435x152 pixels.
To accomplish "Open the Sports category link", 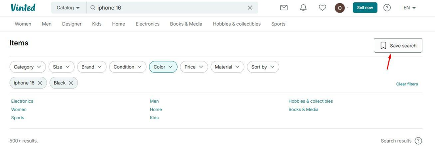I will click(18, 118).
